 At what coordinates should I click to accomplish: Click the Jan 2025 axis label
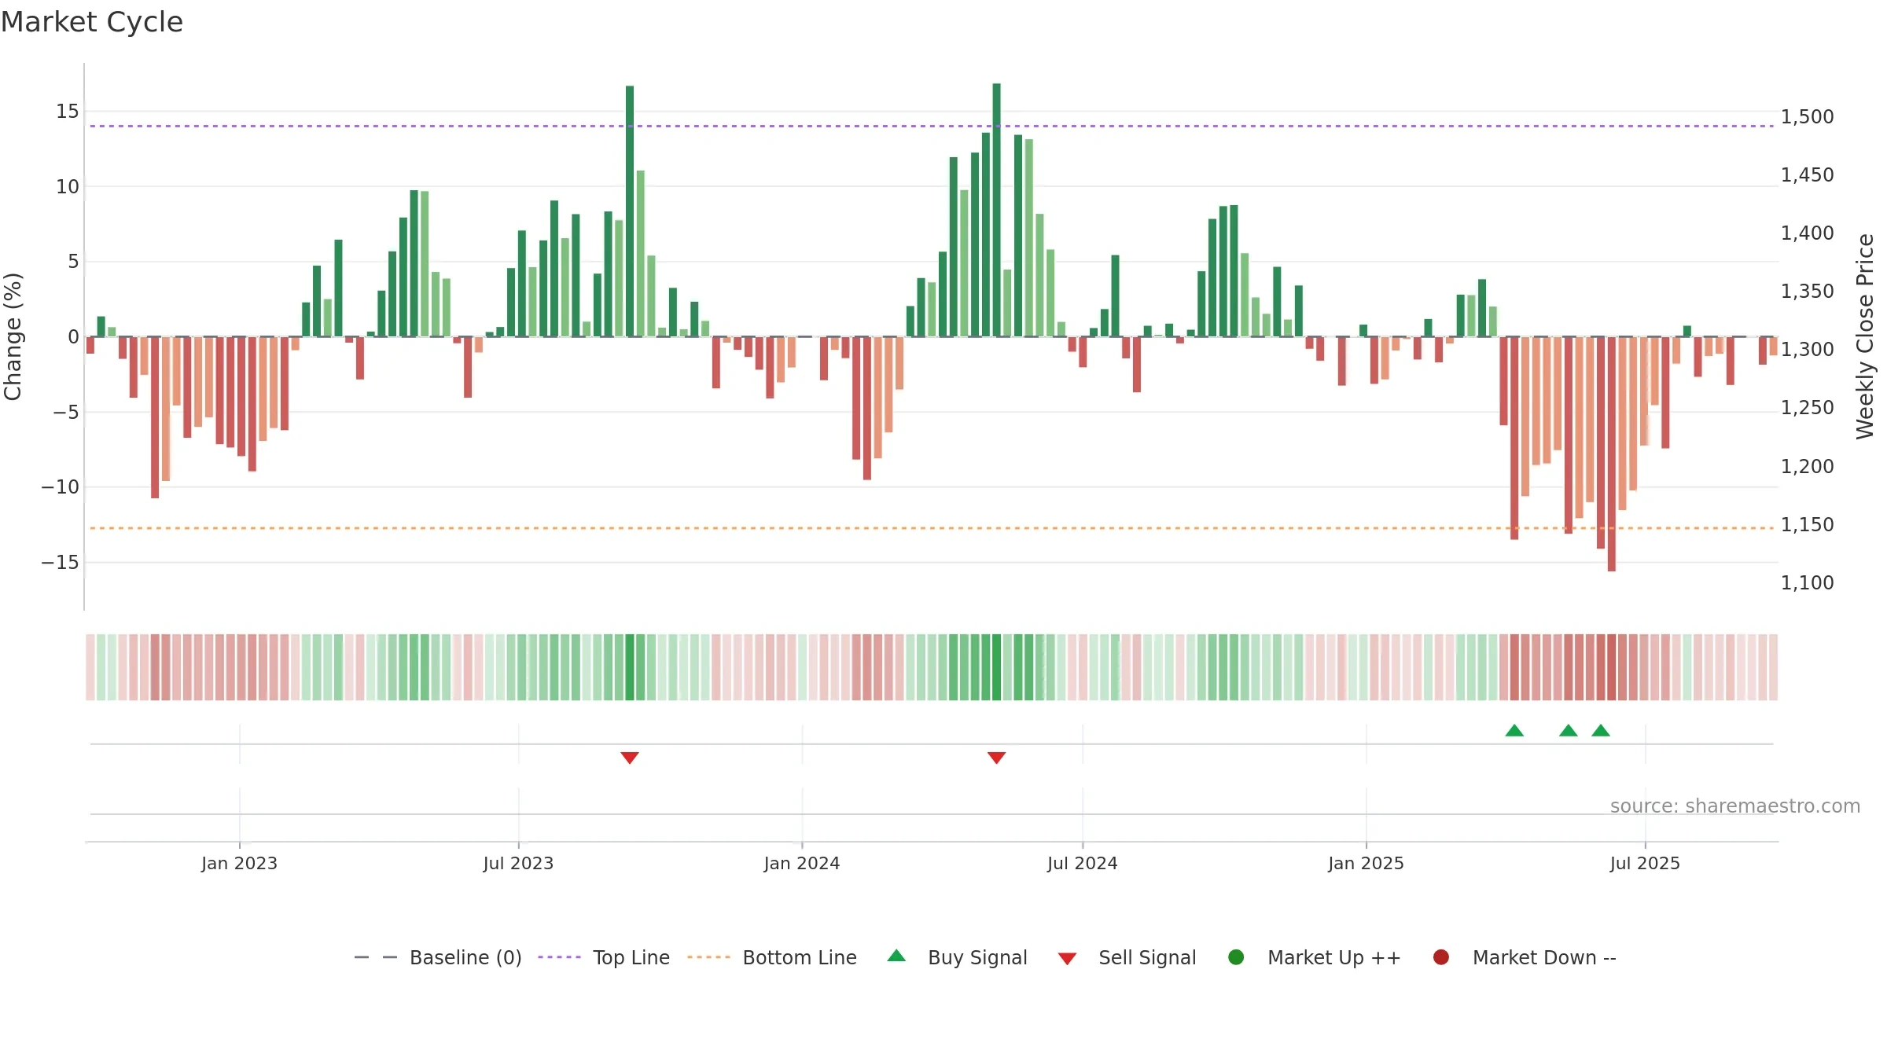pyautogui.click(x=1366, y=864)
